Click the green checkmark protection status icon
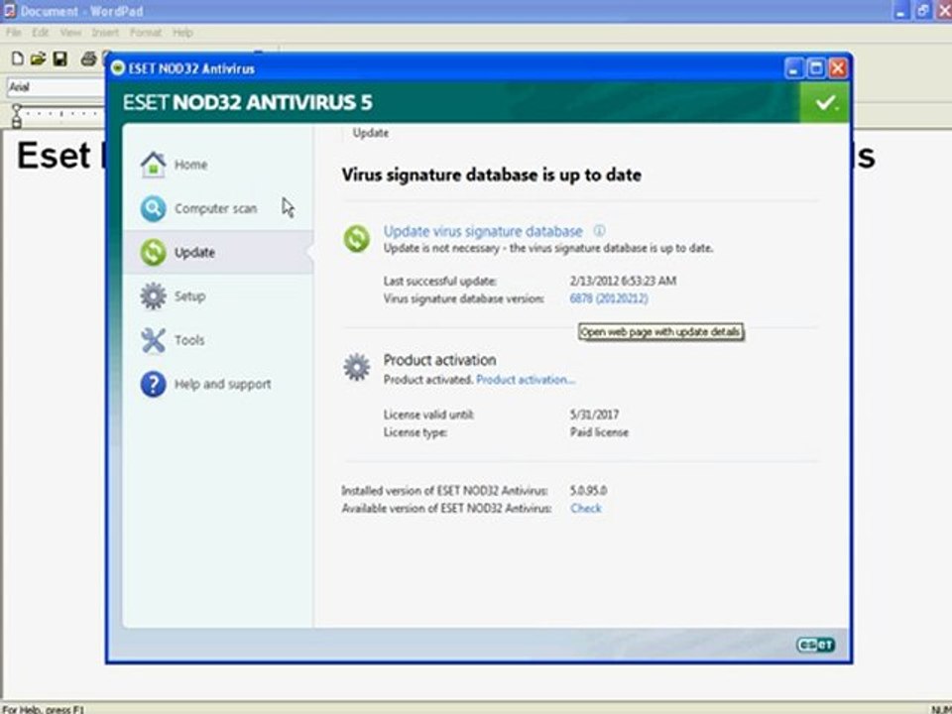This screenshot has width=952, height=714. 824,102
